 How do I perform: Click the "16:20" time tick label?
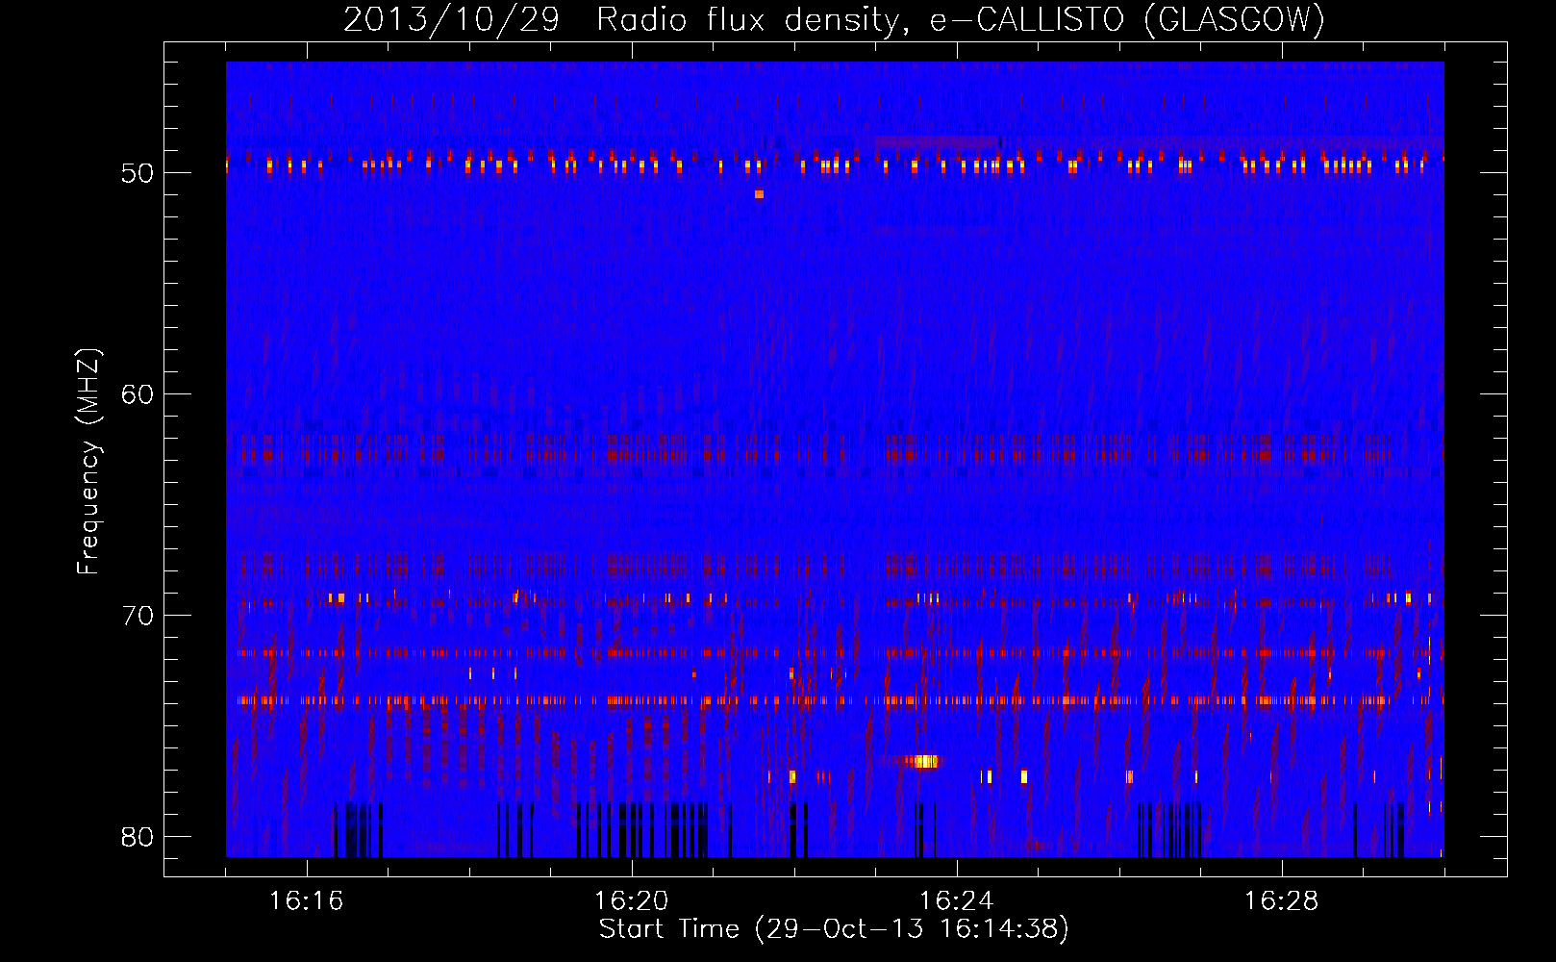tap(631, 901)
